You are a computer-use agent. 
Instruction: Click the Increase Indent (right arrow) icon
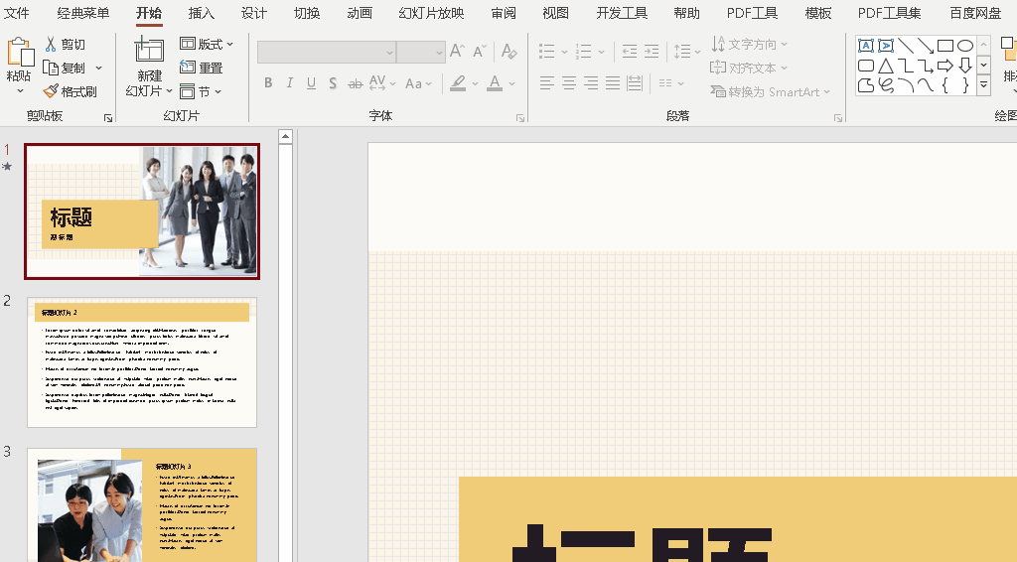pyautogui.click(x=652, y=52)
